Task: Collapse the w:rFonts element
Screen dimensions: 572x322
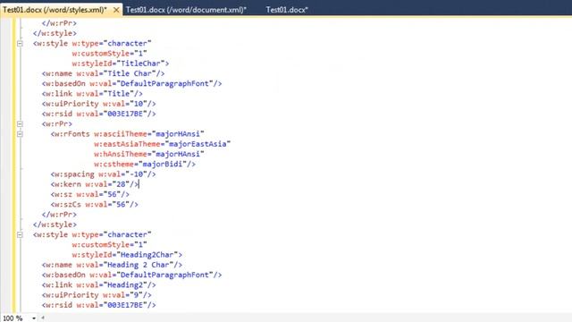Action: tap(20, 134)
